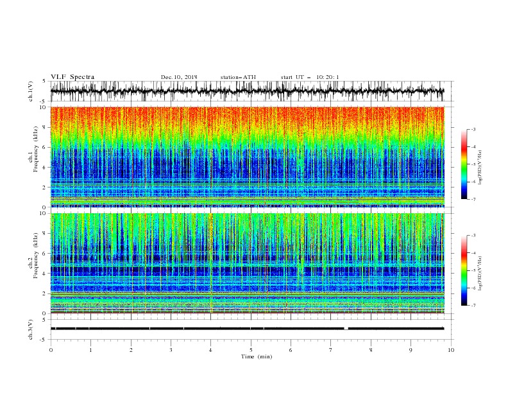
Task: Click the ch.2 colorbar "log(PSD)(V²/Hz)" label
Action: (480, 274)
